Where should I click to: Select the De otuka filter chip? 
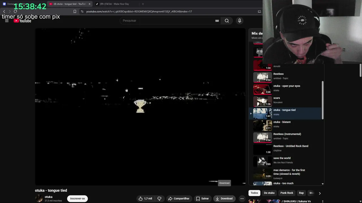(269, 193)
